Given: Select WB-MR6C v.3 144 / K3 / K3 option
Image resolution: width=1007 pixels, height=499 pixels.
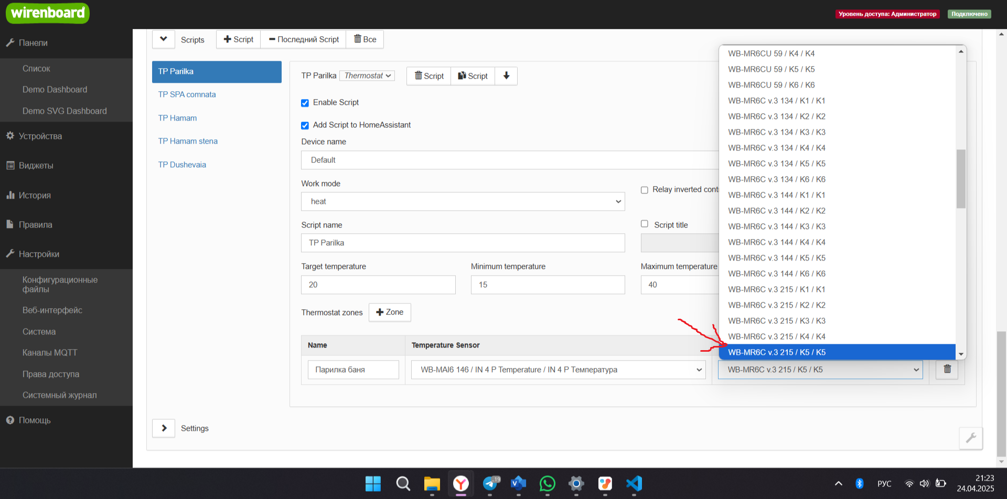Looking at the screenshot, I should 837,226.
